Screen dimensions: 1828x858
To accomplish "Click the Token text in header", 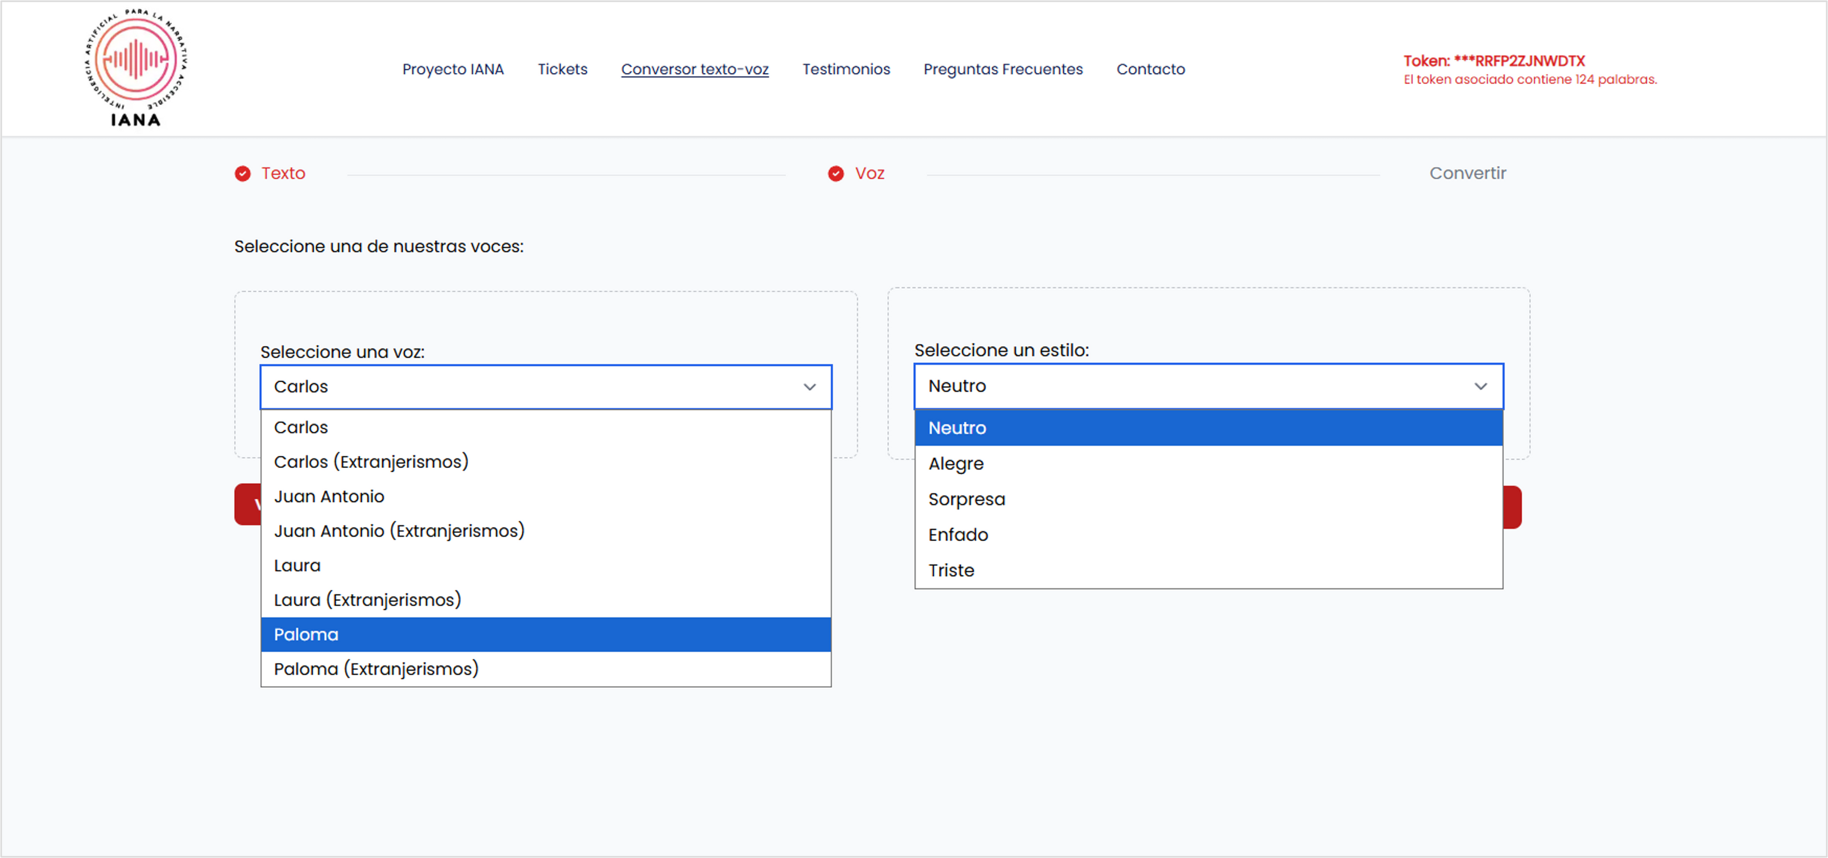I will [1493, 61].
